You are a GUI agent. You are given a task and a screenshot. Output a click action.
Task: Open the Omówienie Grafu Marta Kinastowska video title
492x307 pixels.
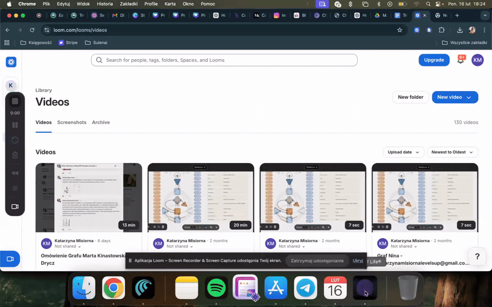point(83,259)
